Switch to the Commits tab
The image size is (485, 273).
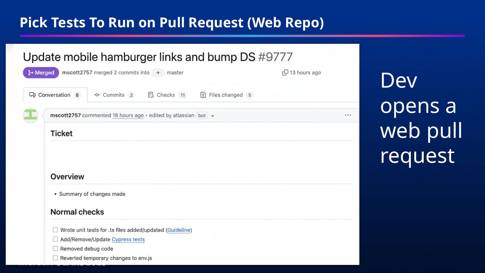114,95
